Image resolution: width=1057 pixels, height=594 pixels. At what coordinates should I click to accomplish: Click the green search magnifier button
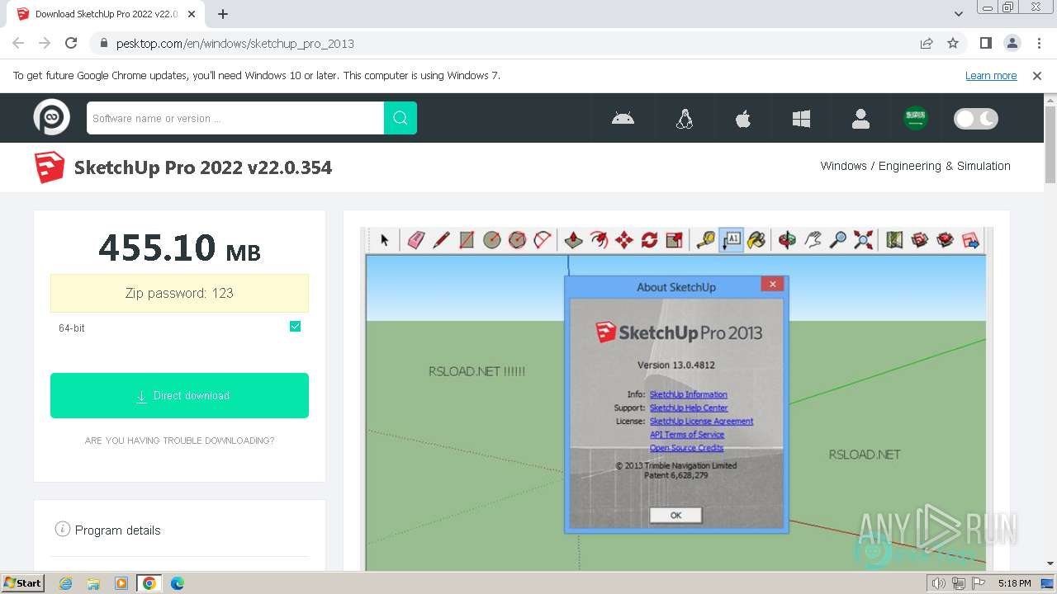click(x=401, y=118)
